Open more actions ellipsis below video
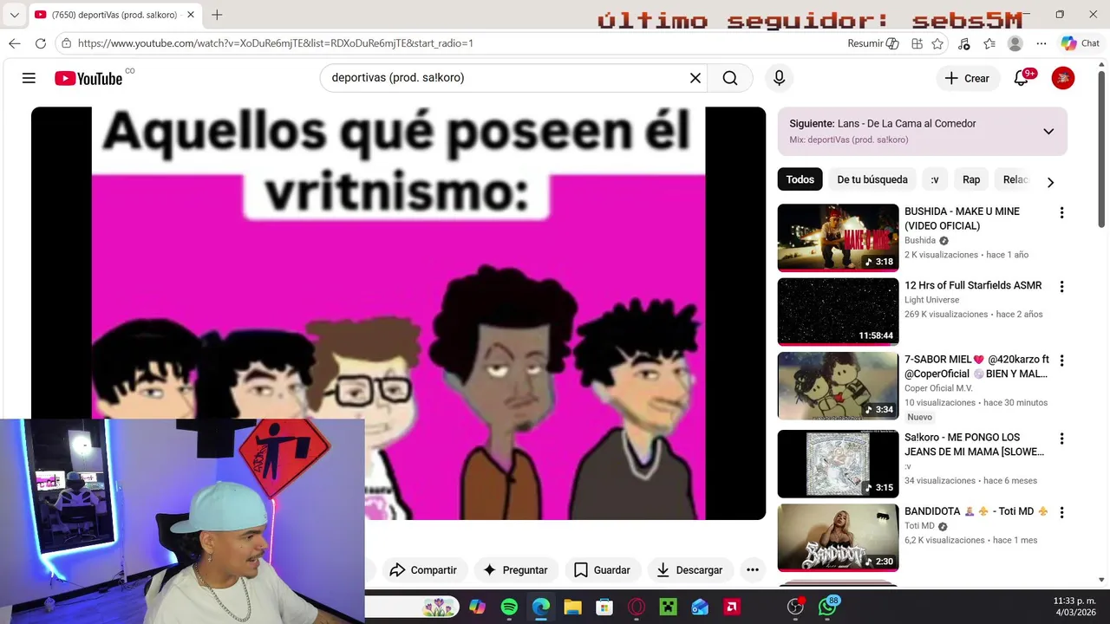 (x=753, y=569)
